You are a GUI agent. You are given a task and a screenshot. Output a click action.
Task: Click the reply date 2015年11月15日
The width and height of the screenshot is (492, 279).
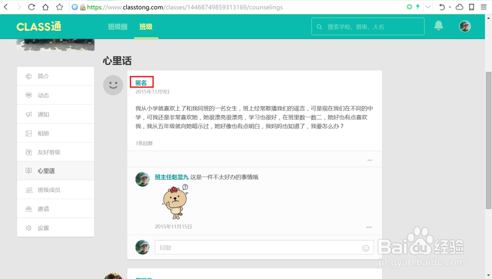click(x=173, y=226)
